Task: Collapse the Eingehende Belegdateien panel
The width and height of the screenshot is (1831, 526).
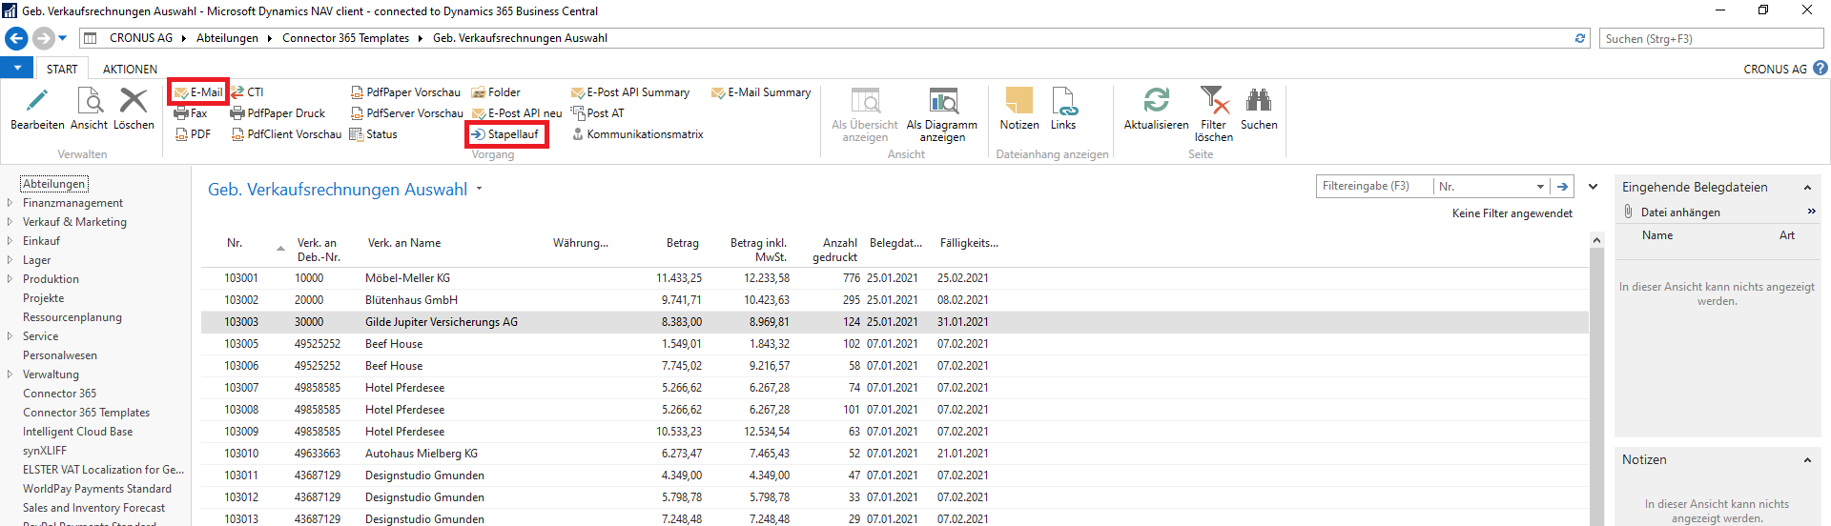Action: (1807, 188)
